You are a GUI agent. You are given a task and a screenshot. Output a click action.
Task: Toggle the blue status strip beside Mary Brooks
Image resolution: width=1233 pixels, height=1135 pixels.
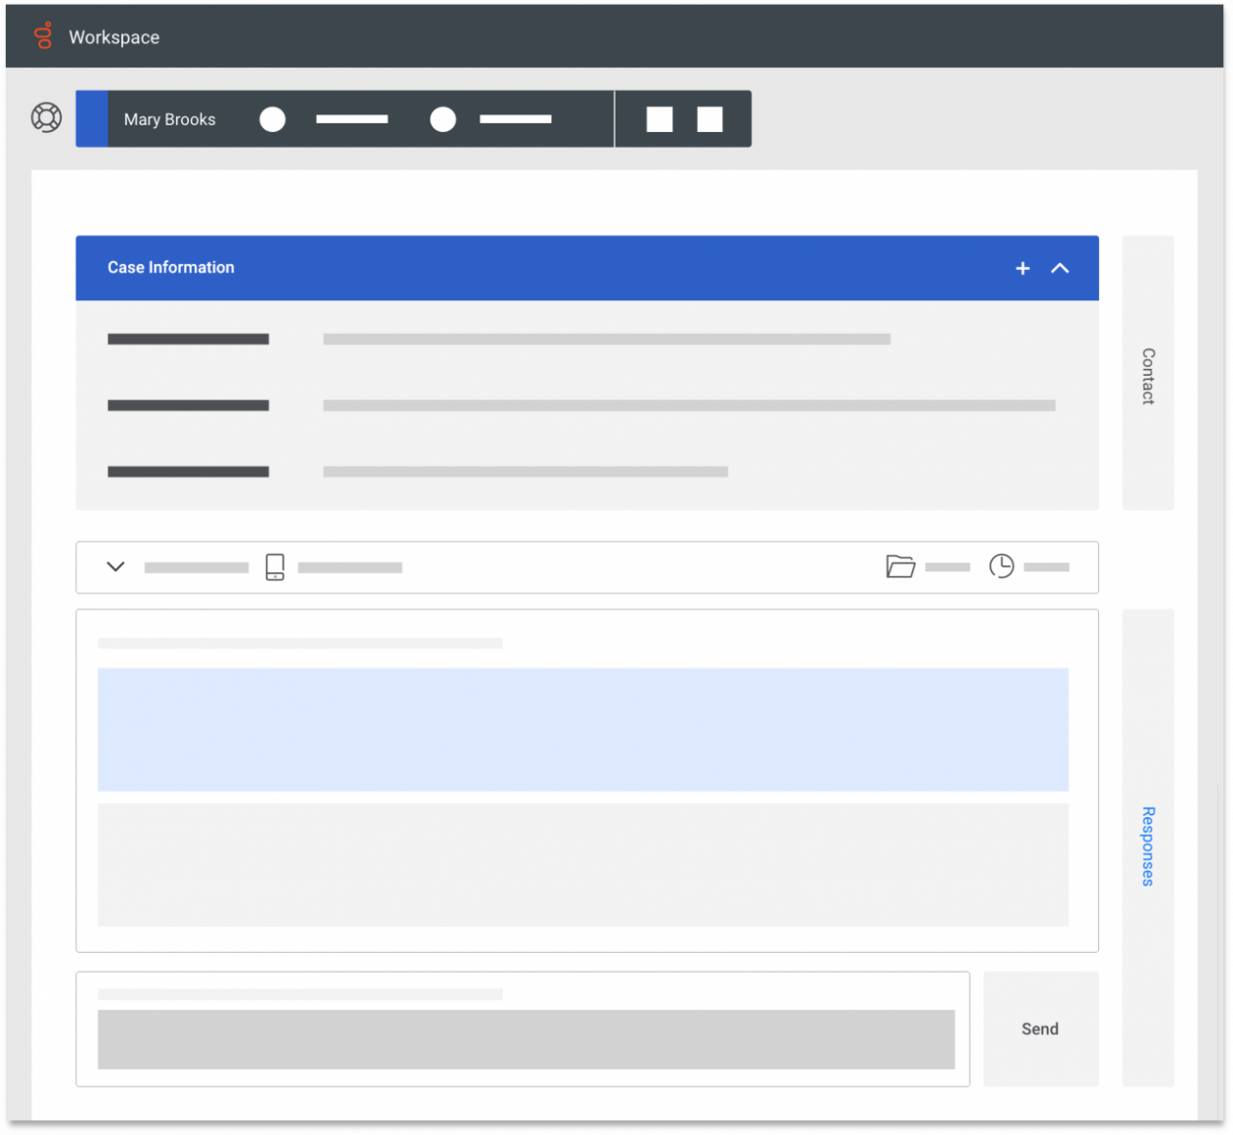tap(91, 118)
